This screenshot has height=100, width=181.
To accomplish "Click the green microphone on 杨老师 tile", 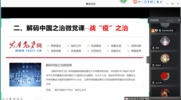I will (160, 31).
